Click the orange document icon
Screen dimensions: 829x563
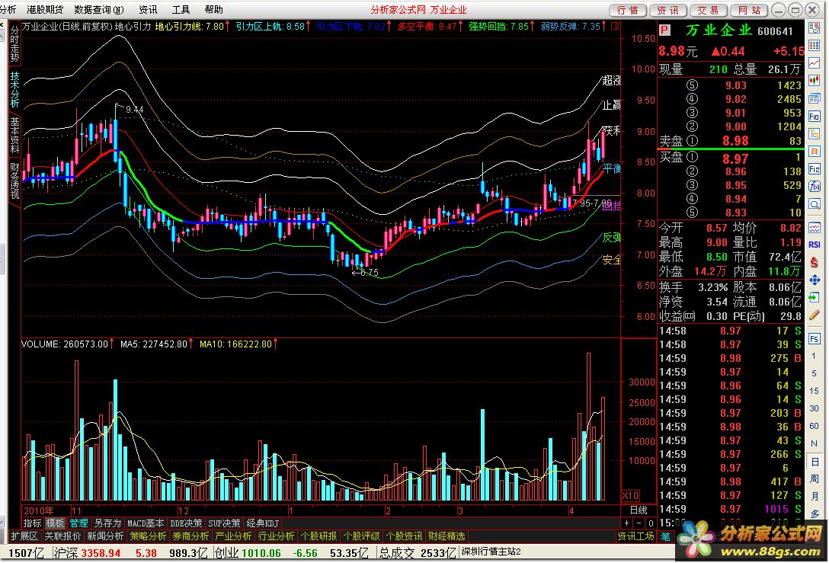coord(815,151)
